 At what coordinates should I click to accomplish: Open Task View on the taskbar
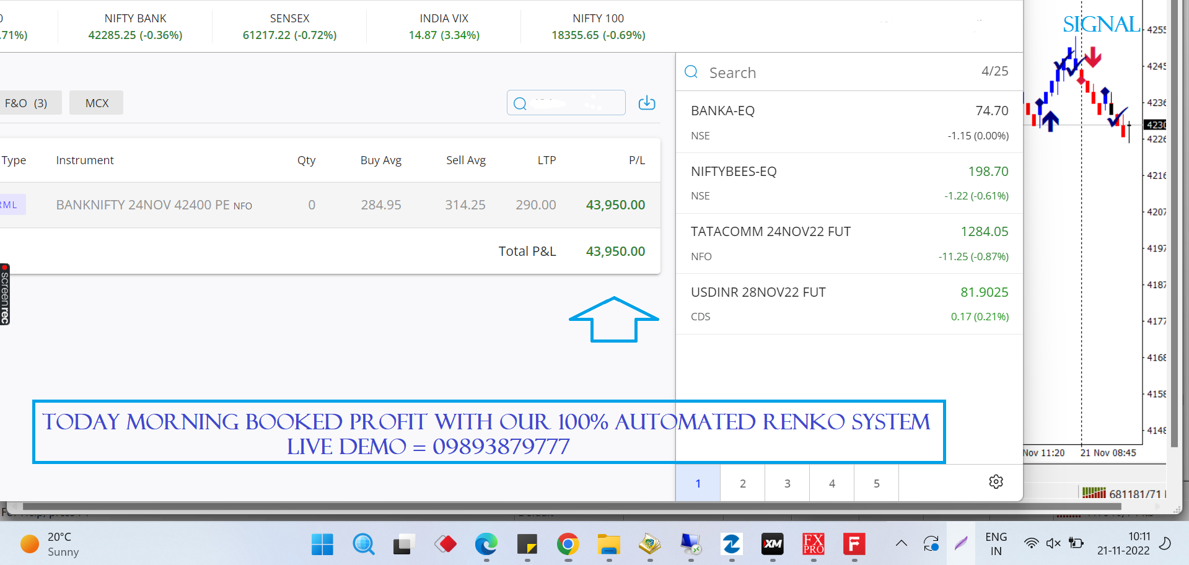tap(404, 544)
